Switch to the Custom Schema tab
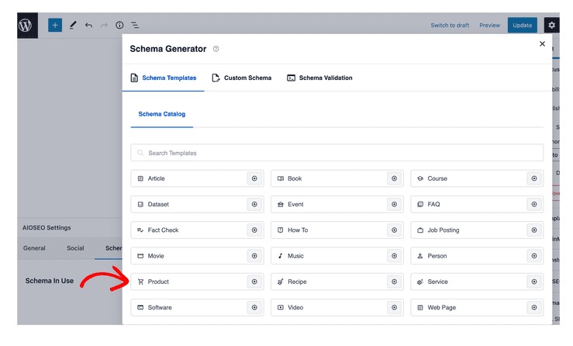Screen dimensions: 573x346 click(242, 78)
